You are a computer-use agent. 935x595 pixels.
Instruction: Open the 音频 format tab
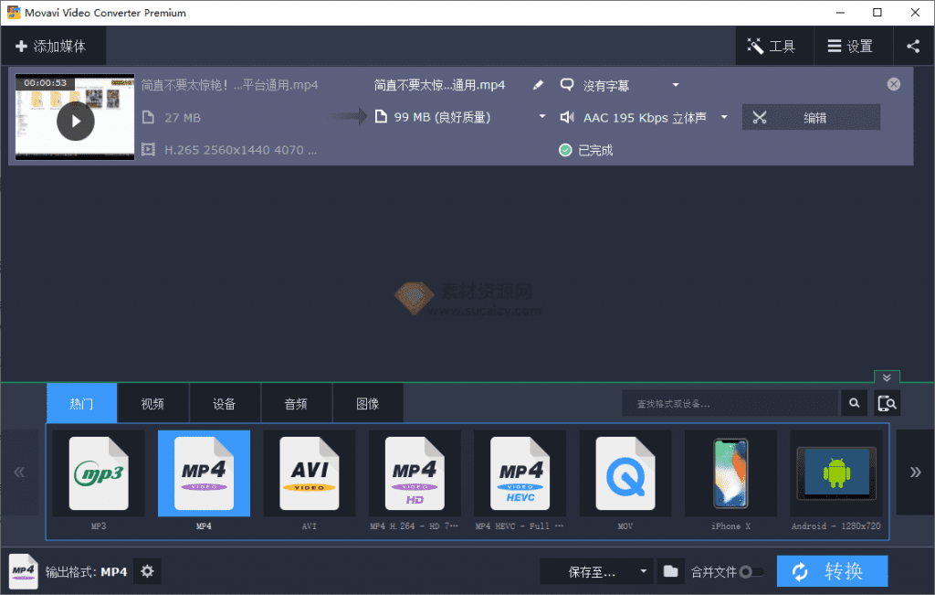point(296,403)
